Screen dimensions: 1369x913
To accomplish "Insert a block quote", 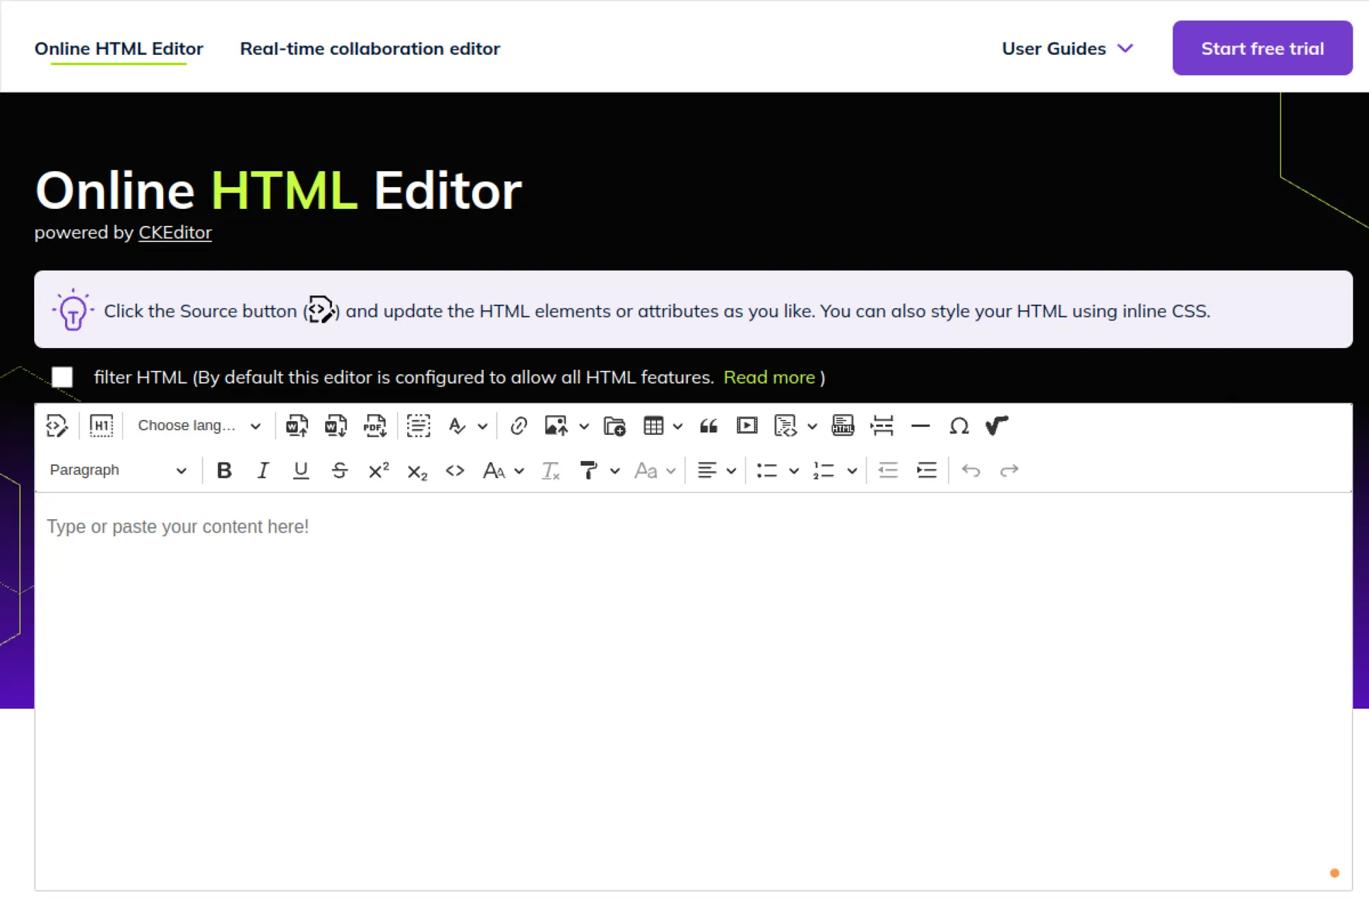I will tap(708, 425).
